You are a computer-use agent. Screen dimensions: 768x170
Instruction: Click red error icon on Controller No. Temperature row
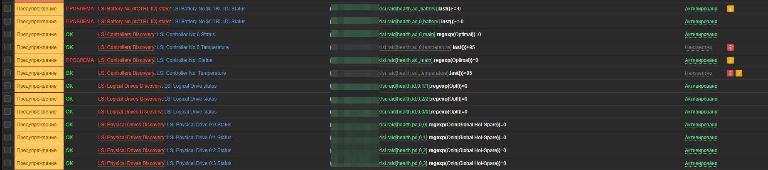[730, 73]
